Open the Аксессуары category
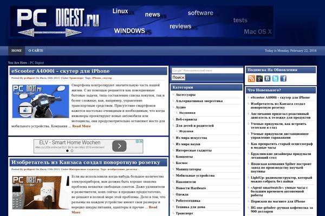The height and width of the screenshot is (216, 325). (x=185, y=94)
